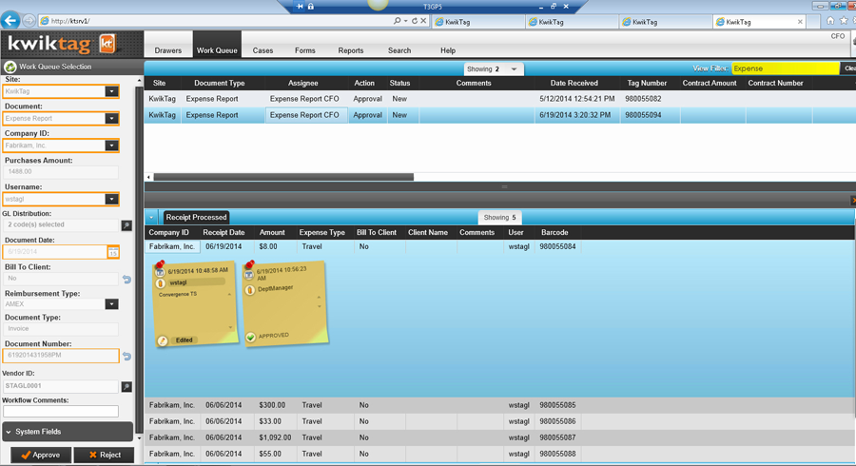Click the calendar icon on wstagl sticky note
This screenshot has height=466, width=856.
[x=161, y=272]
